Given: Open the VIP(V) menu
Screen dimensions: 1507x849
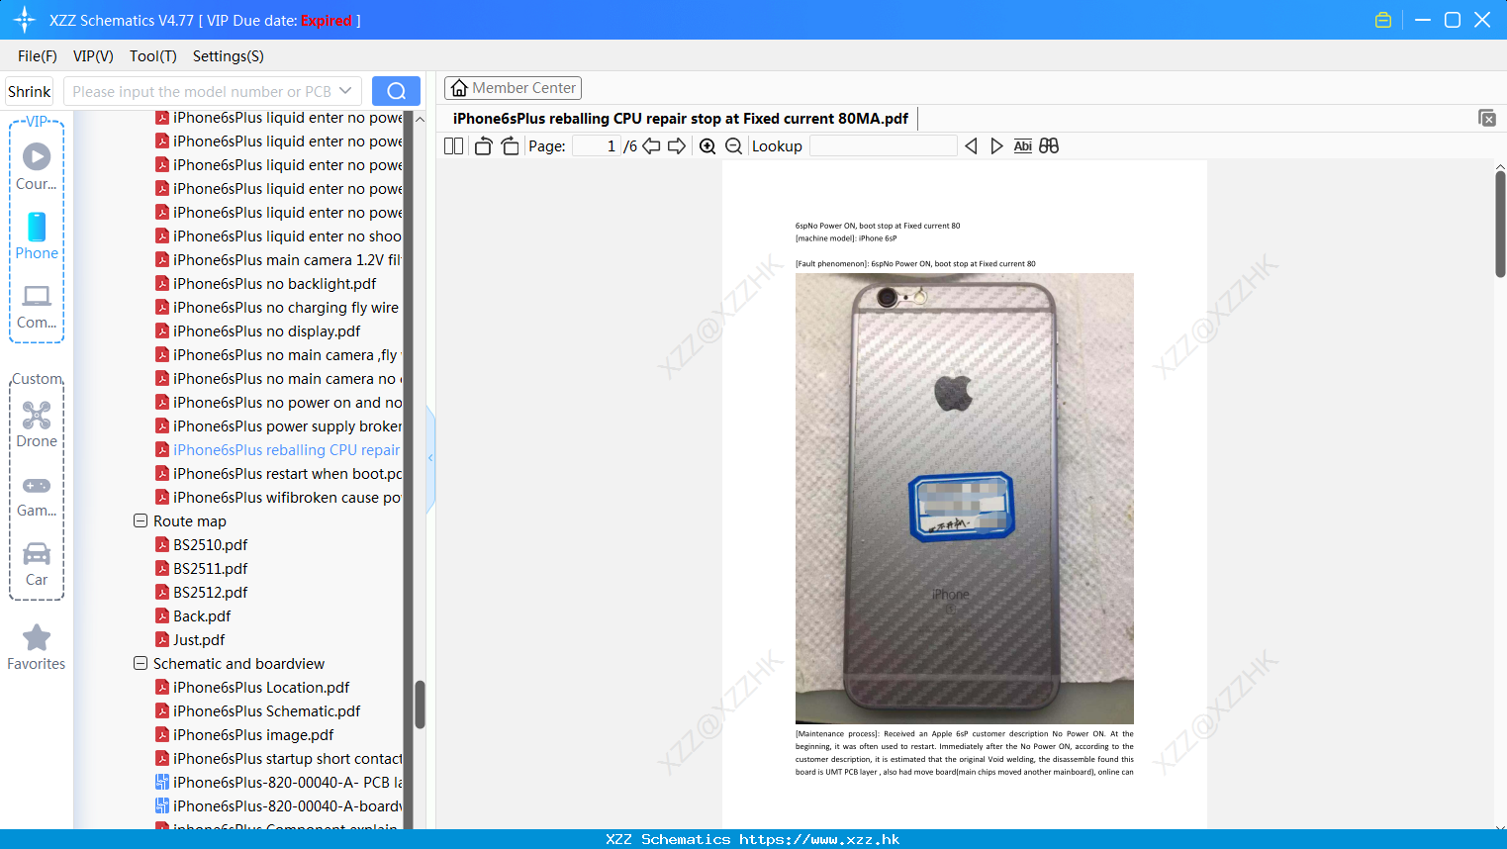Looking at the screenshot, I should coord(93,56).
